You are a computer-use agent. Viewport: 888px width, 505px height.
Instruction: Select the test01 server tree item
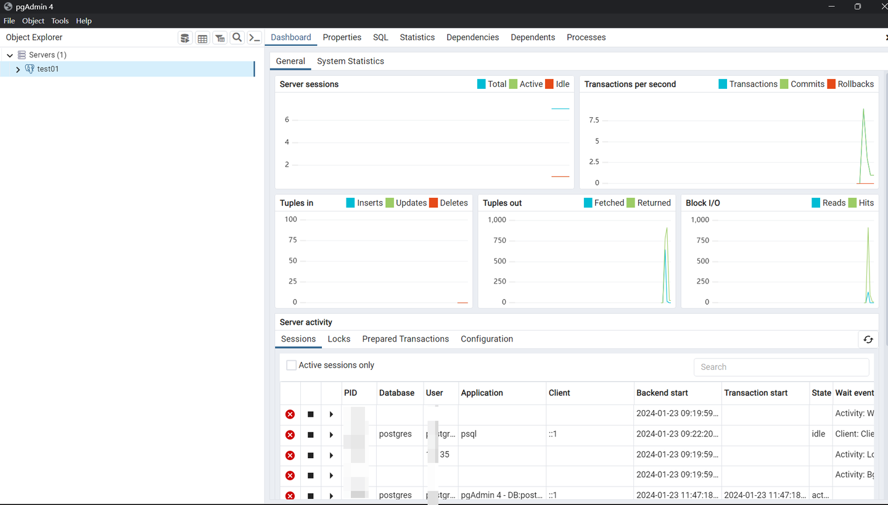pos(47,69)
